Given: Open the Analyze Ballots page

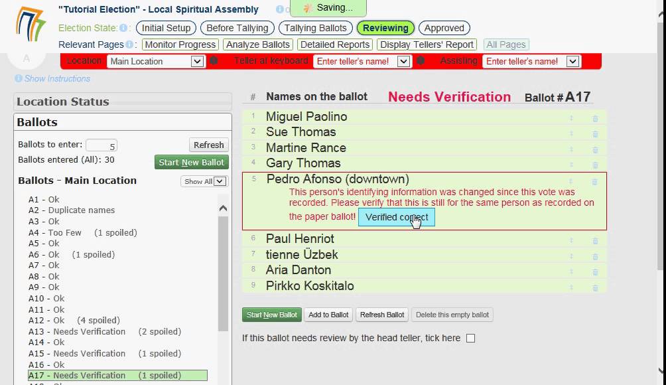Looking at the screenshot, I should [258, 44].
